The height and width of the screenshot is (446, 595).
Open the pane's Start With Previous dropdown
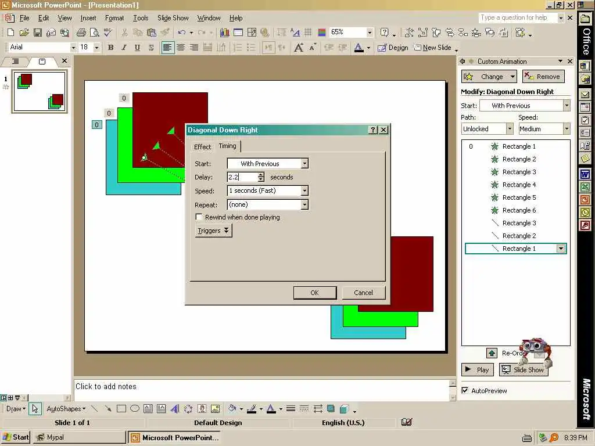point(566,106)
